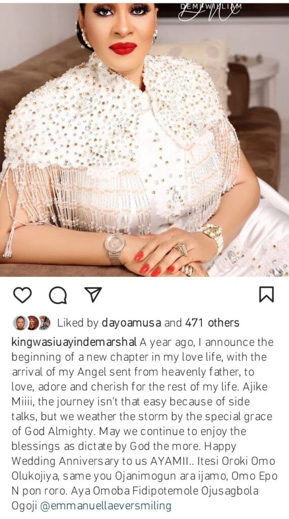The image size is (289, 519).
Task: Tap the gold ring on her finger
Action: 181,249
